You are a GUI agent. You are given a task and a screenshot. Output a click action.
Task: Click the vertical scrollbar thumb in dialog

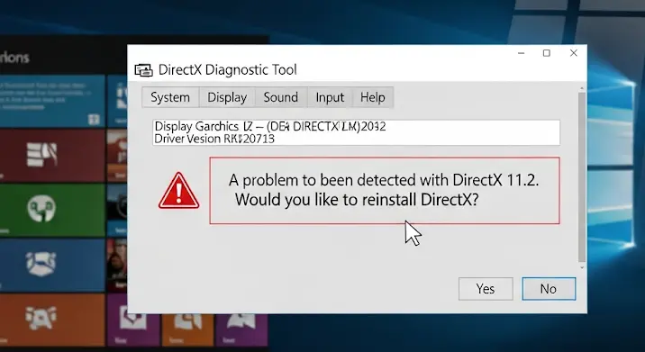click(x=582, y=176)
